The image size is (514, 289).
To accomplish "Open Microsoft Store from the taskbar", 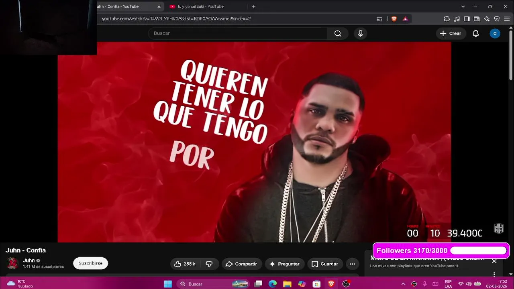I will coord(316,284).
